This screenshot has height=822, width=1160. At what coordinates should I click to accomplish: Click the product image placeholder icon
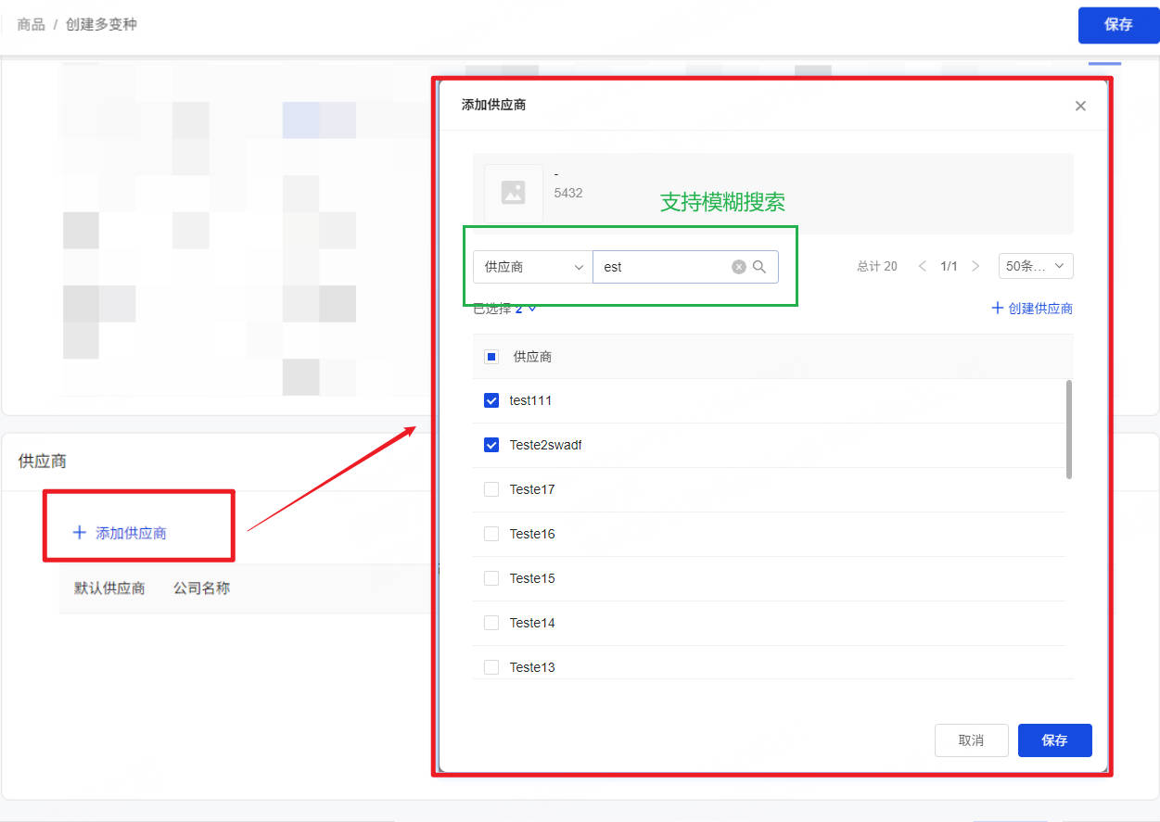click(513, 193)
